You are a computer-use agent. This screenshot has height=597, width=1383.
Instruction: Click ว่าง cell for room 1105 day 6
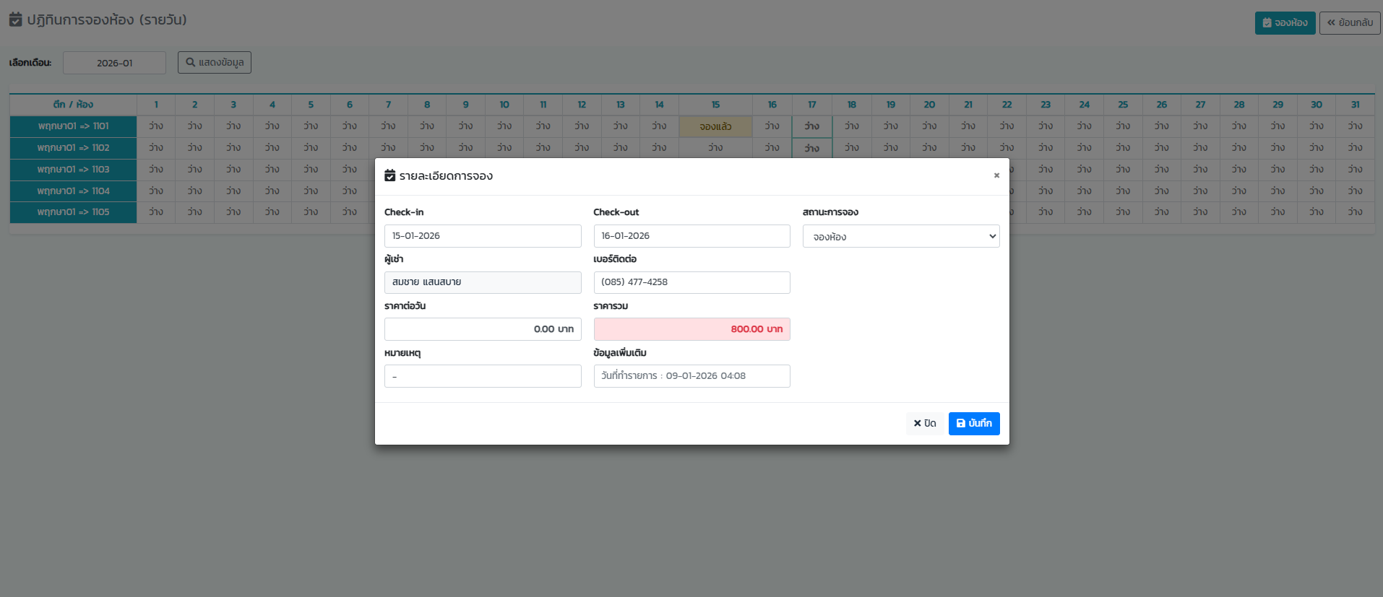tap(350, 212)
